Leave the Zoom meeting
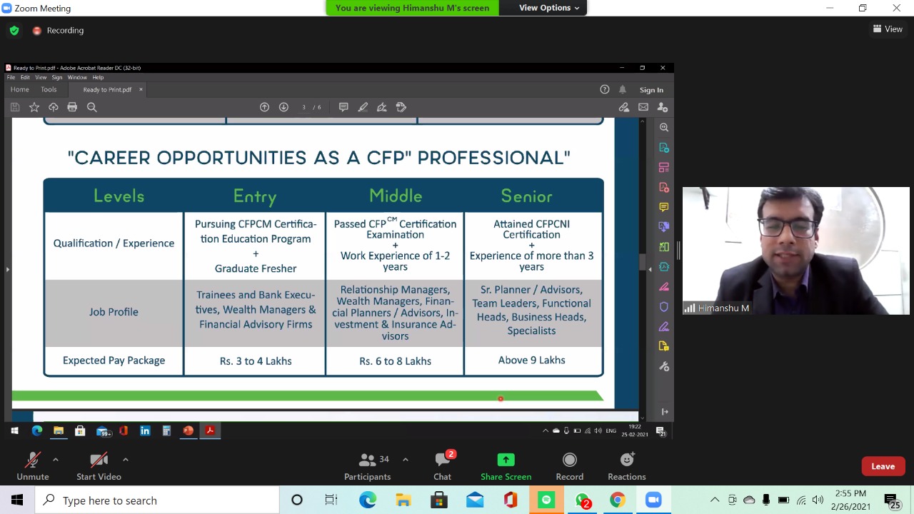 [x=883, y=465]
